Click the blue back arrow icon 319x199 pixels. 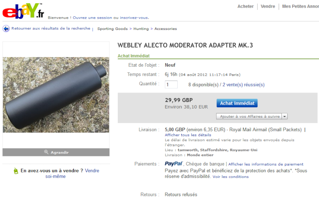pyautogui.click(x=6, y=29)
